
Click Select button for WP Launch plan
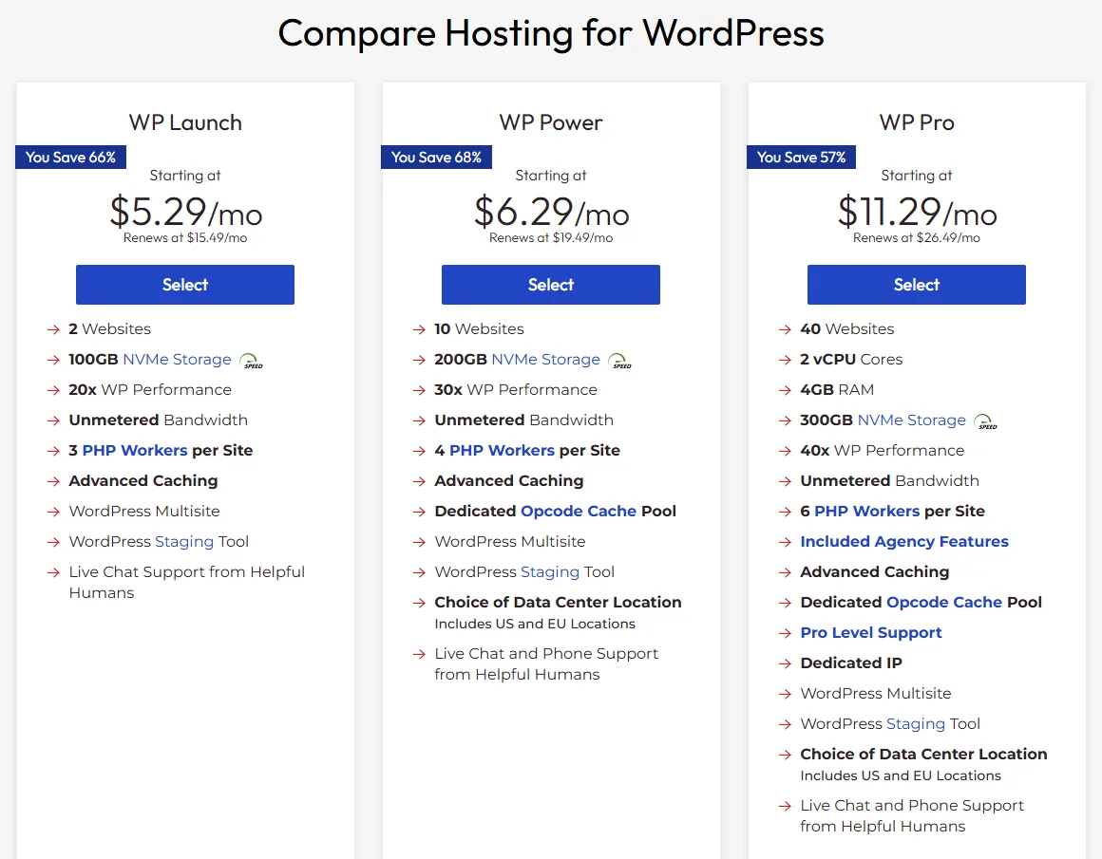185,285
